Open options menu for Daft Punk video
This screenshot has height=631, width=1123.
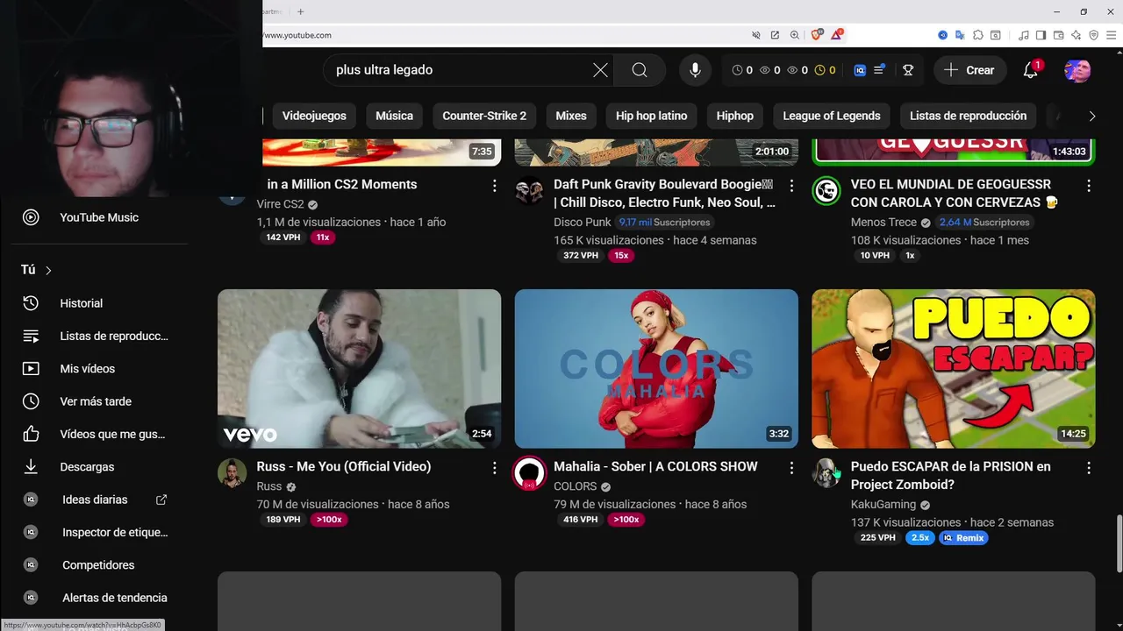(x=791, y=186)
